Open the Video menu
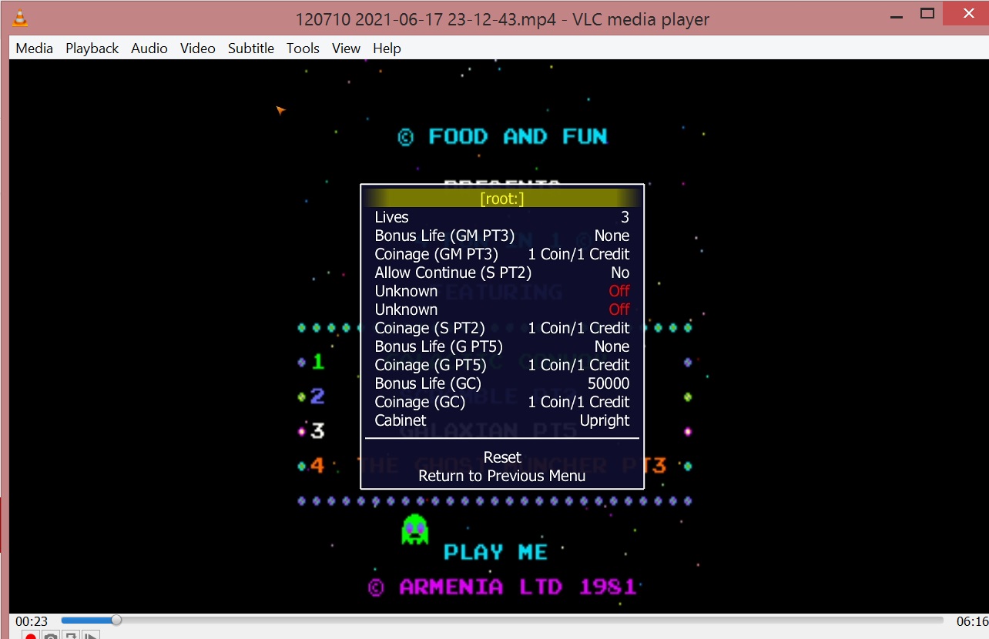 pyautogui.click(x=197, y=48)
